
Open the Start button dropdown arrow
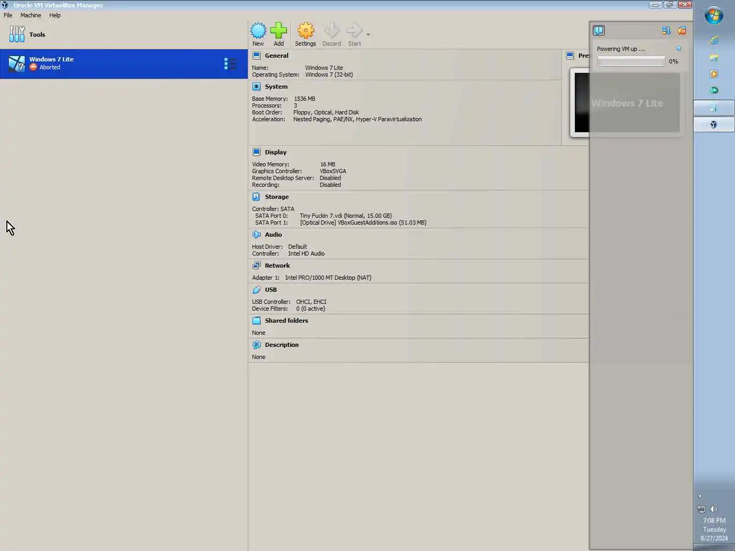(x=368, y=35)
